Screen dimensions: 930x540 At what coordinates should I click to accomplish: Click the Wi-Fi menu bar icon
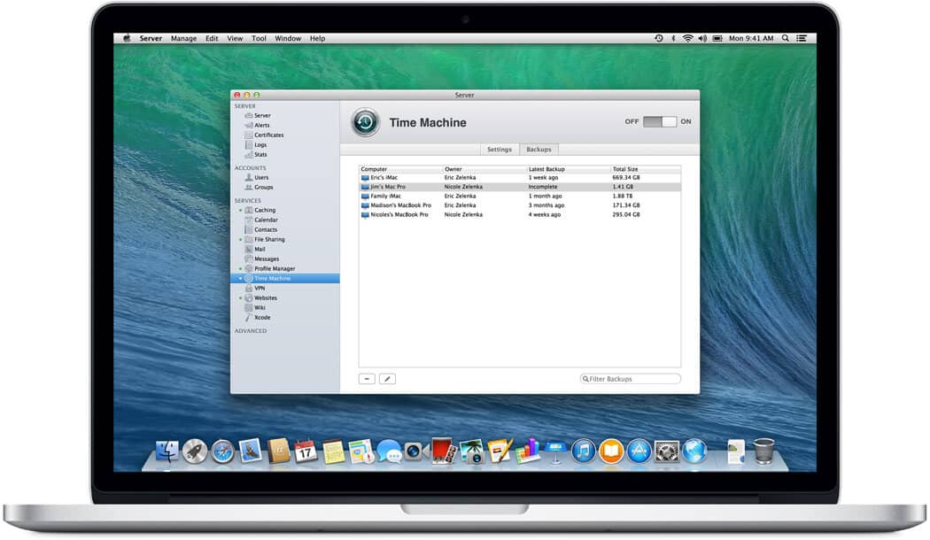688,38
